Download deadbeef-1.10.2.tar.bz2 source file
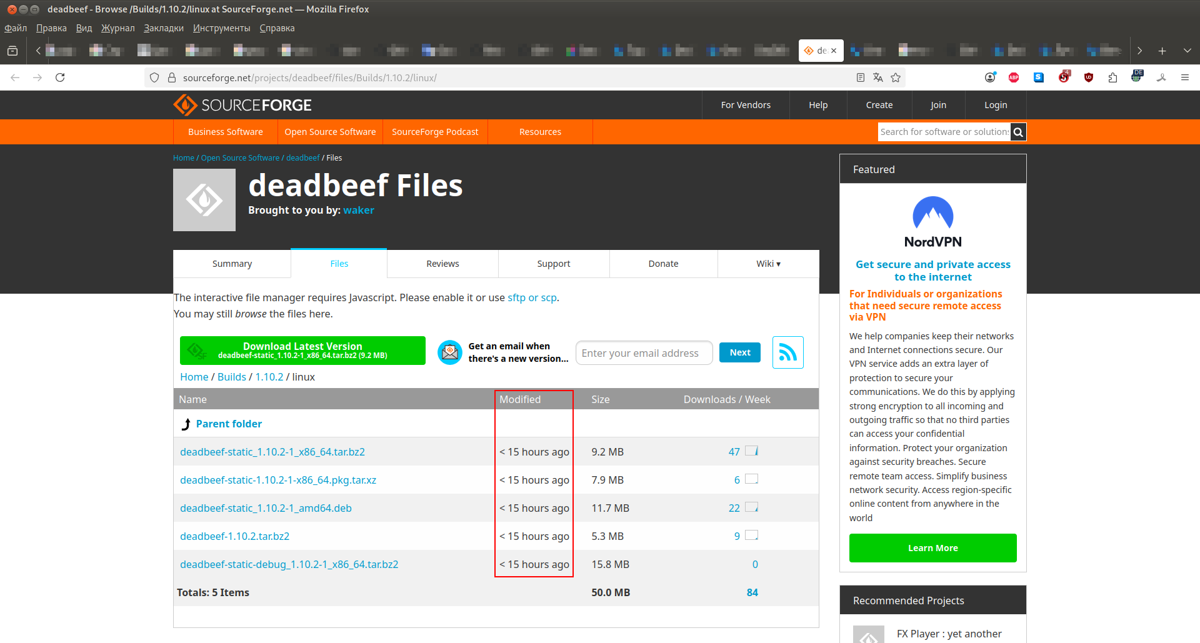This screenshot has height=643, width=1200. pyautogui.click(x=234, y=536)
